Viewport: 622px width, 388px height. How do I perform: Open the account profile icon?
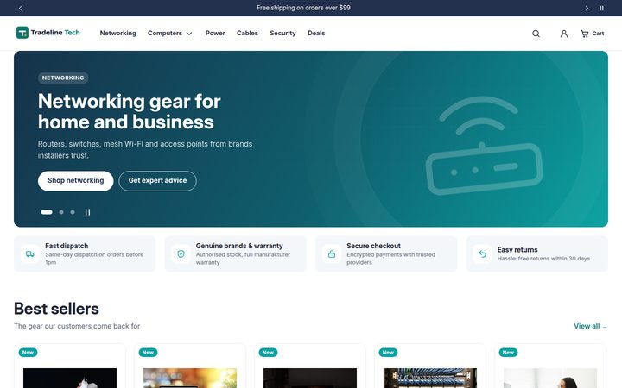point(563,34)
